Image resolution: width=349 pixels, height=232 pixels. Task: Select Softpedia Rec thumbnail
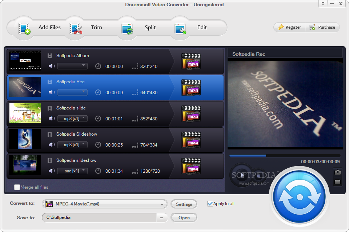[25, 87]
